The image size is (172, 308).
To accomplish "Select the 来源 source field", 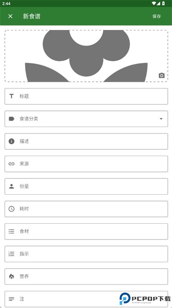I will point(86,164).
